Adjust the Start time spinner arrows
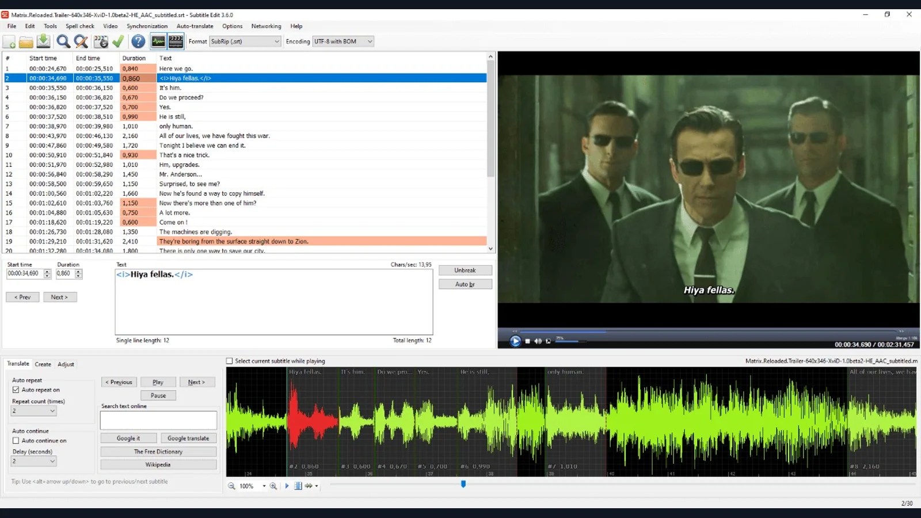This screenshot has width=921, height=518. [47, 274]
